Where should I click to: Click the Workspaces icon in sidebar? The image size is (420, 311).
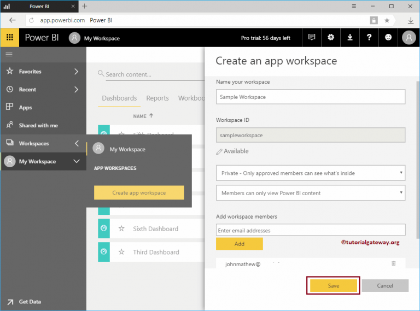10,143
